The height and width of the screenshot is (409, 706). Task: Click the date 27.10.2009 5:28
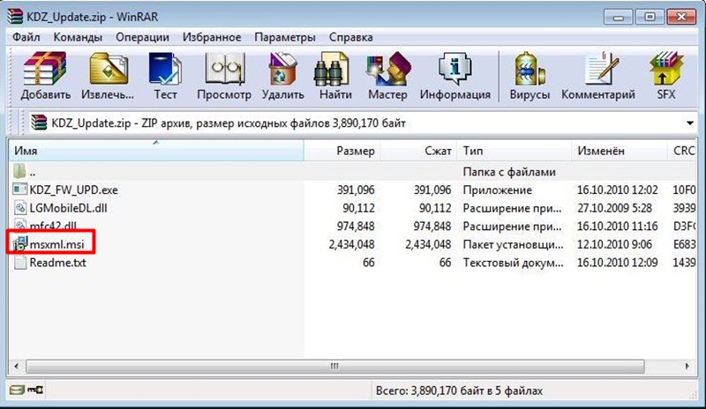614,208
